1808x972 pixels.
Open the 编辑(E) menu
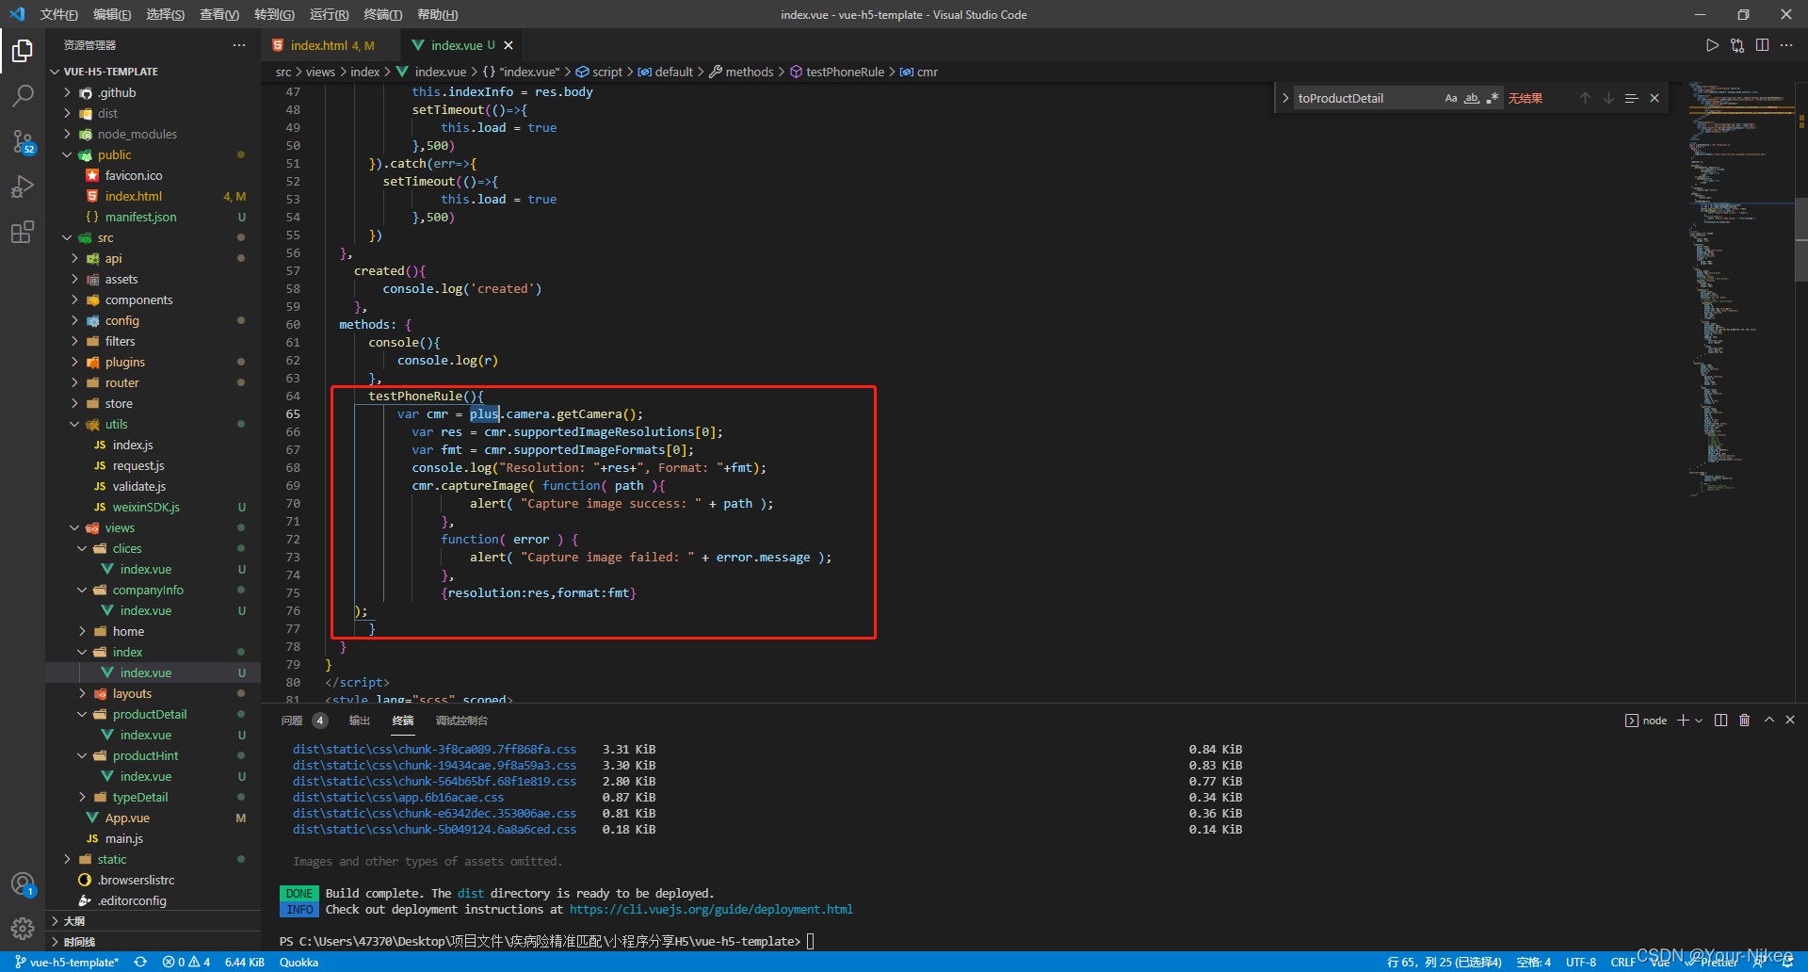tap(112, 14)
